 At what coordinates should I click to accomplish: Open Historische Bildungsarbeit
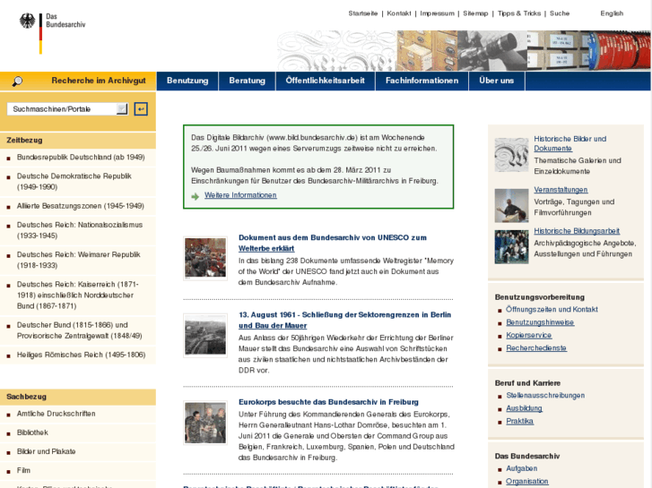click(x=577, y=231)
